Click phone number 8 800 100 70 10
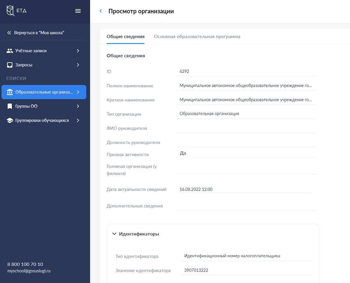Image resolution: width=350 pixels, height=283 pixels. [25, 264]
